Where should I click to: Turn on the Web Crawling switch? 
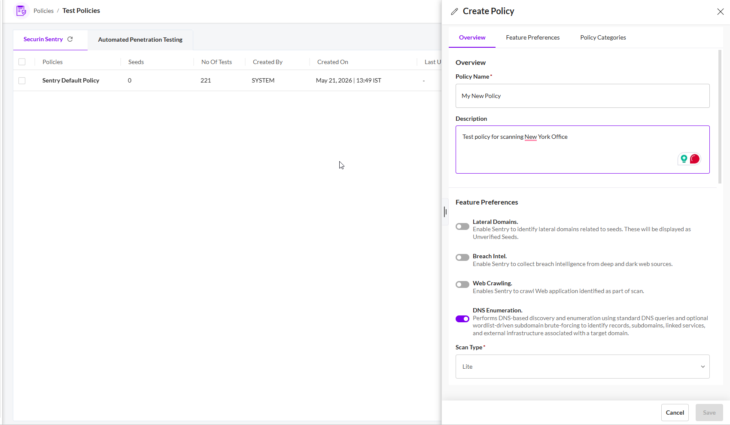(462, 284)
